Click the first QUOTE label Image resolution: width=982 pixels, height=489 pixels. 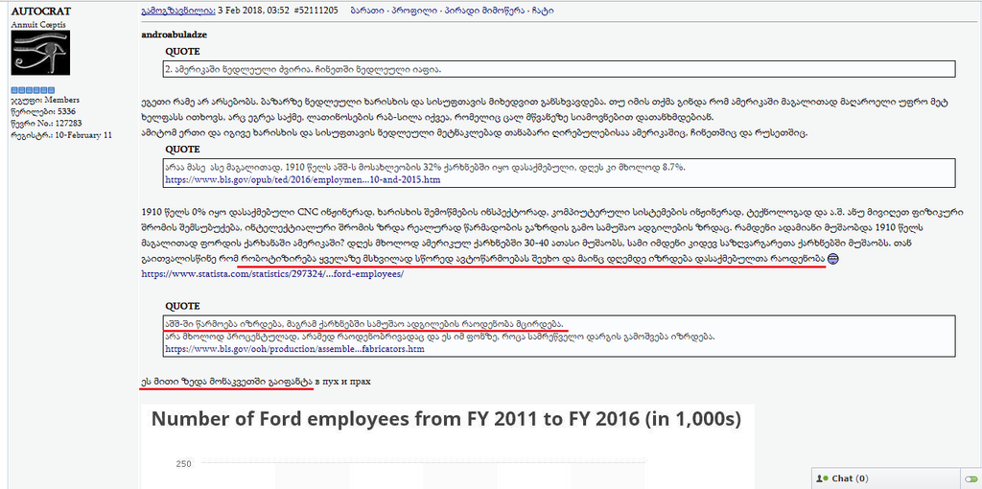[183, 52]
